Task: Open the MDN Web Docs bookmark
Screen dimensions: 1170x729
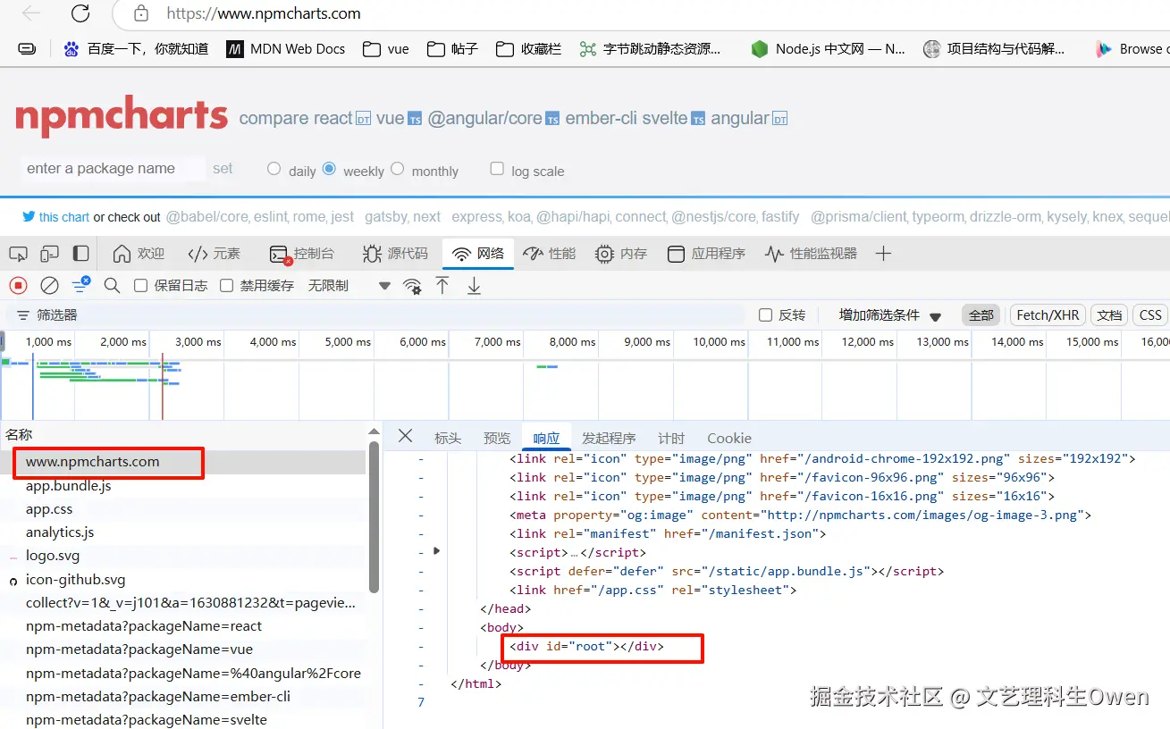Action: tap(286, 49)
